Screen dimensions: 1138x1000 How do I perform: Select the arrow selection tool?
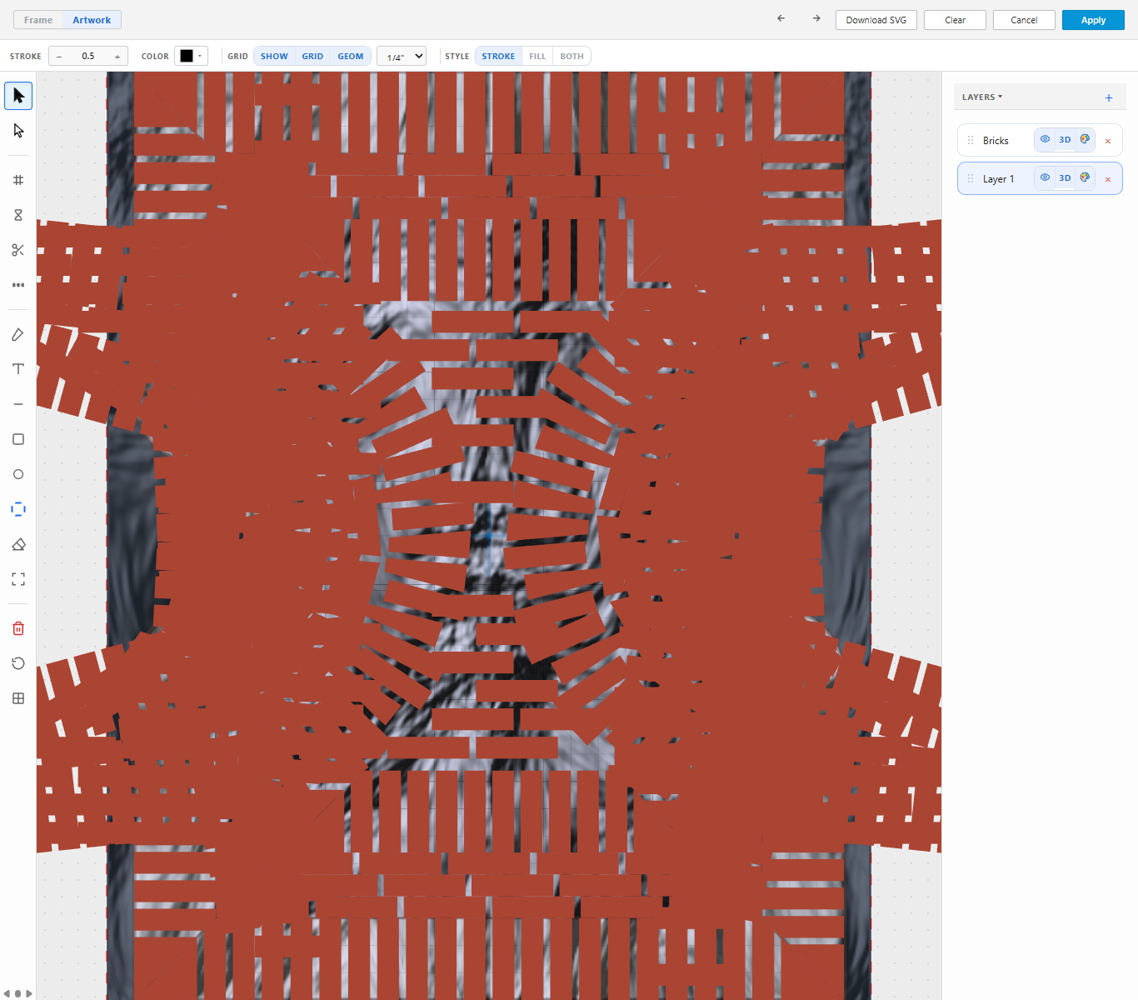[x=18, y=96]
